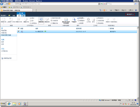Focus the browser address bar field
Viewport: 140px width, 107px height.
click(54, 4)
